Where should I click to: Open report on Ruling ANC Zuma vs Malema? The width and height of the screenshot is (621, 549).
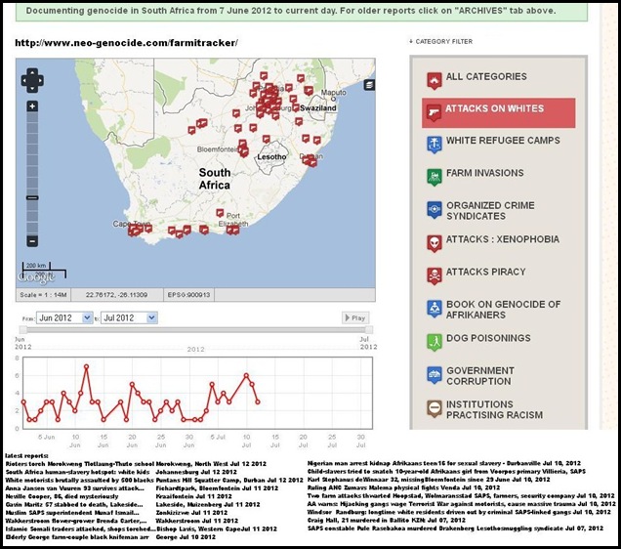(x=403, y=487)
